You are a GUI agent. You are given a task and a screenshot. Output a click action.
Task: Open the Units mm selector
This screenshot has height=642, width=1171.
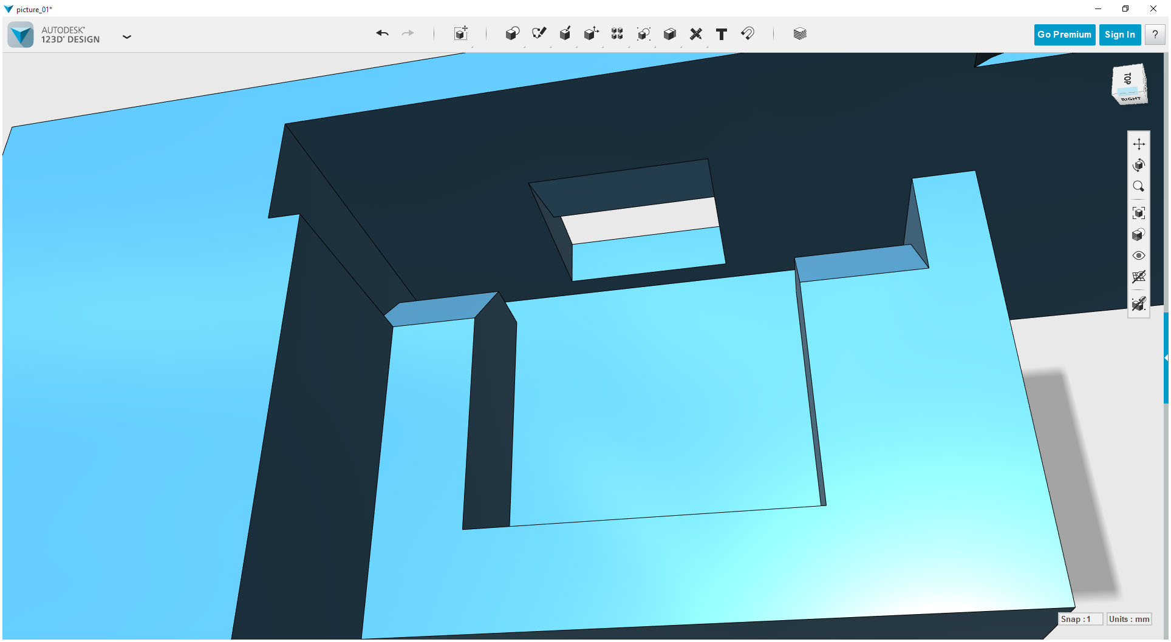tap(1128, 619)
